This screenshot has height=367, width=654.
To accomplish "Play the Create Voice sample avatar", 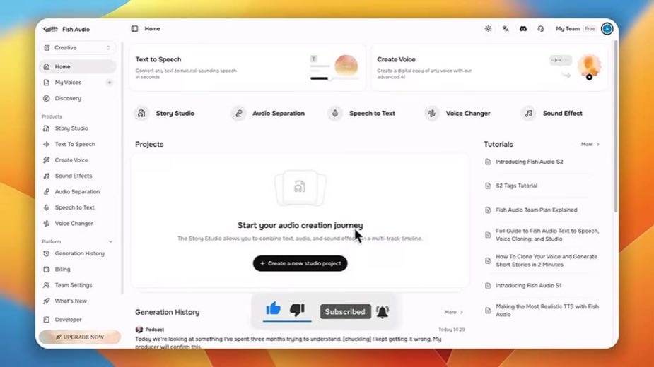I will 589,77.
